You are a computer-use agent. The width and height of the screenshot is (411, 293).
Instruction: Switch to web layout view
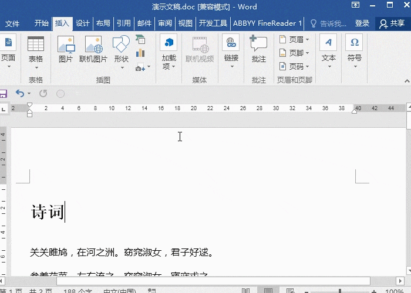click(x=291, y=291)
